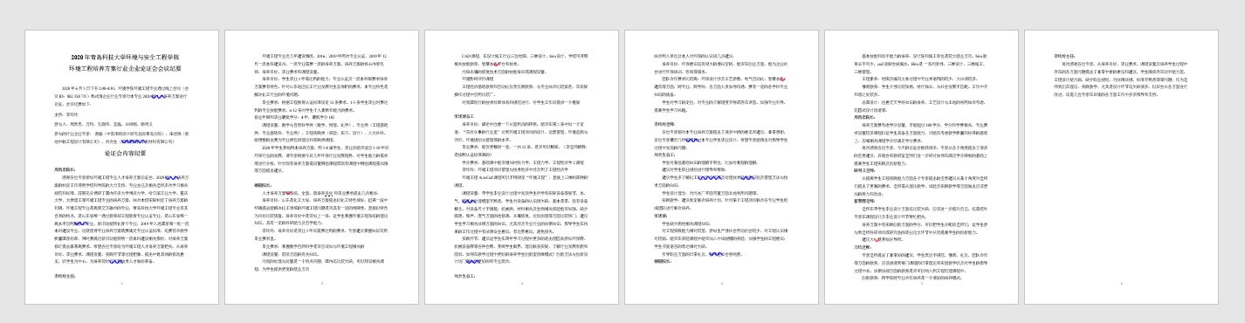Select the mostly blank sixth page
This screenshot has width=1245, height=323.
click(1121, 168)
